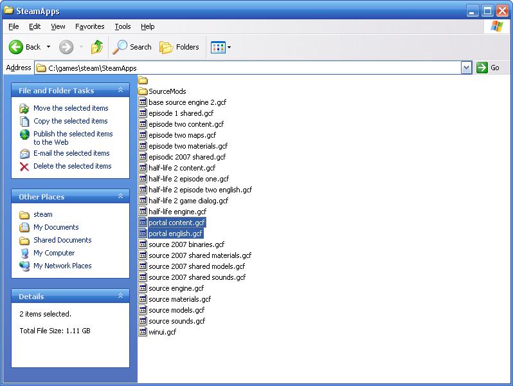This screenshot has height=386, width=513.
Task: Click the address path field
Action: [x=248, y=68]
